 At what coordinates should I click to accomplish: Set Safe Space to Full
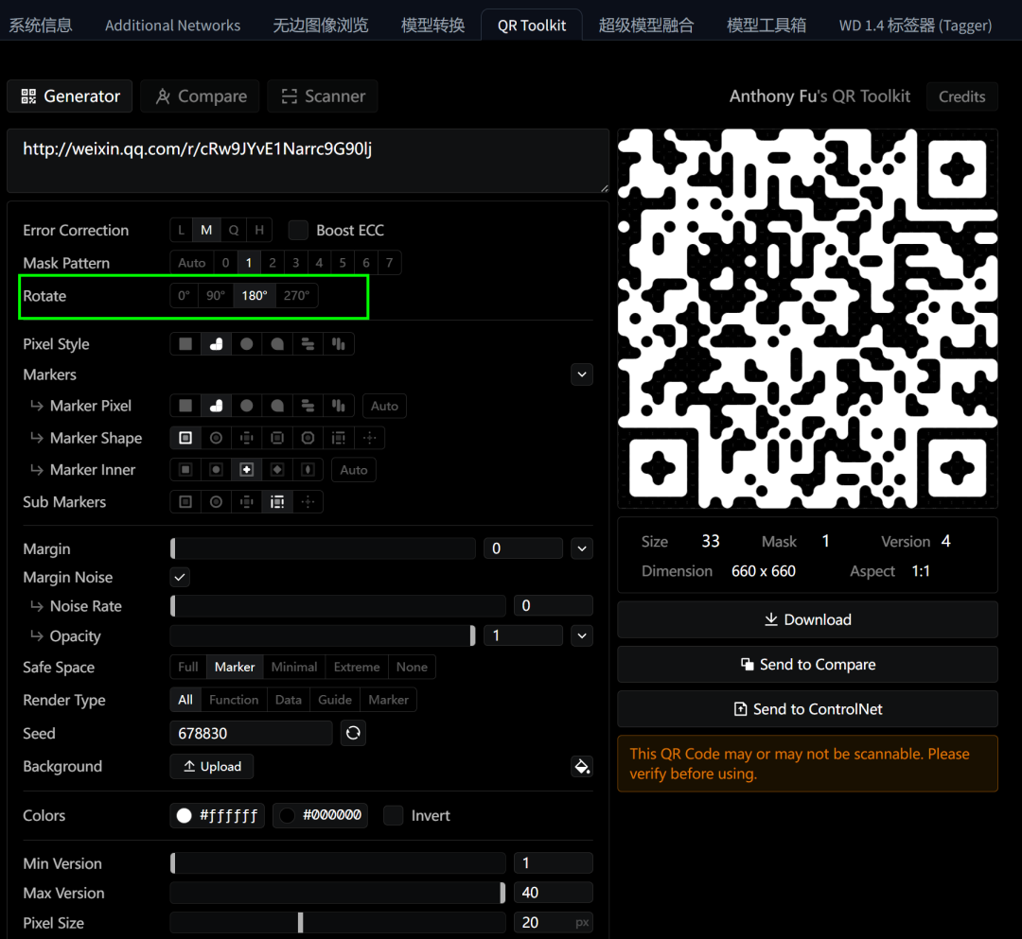[187, 667]
